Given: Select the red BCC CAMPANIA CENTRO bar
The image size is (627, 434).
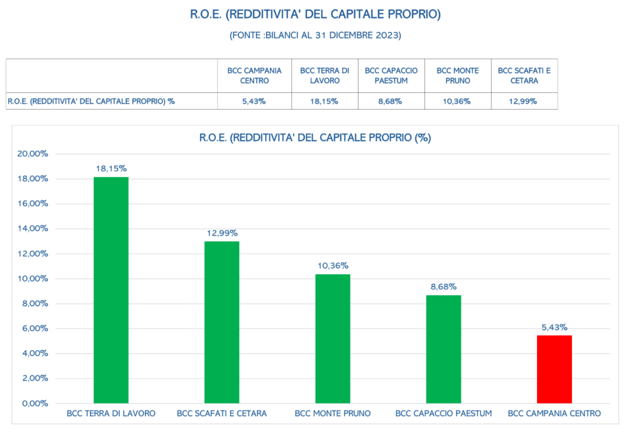Looking at the screenshot, I should [x=554, y=369].
